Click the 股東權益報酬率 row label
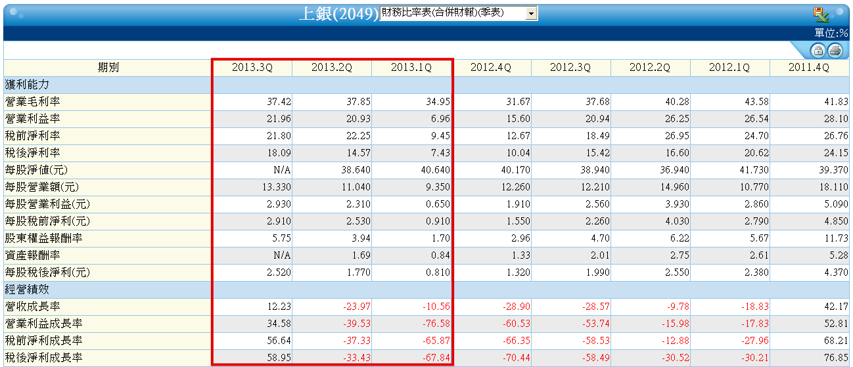Screen dimensions: 853x367 click(43, 238)
